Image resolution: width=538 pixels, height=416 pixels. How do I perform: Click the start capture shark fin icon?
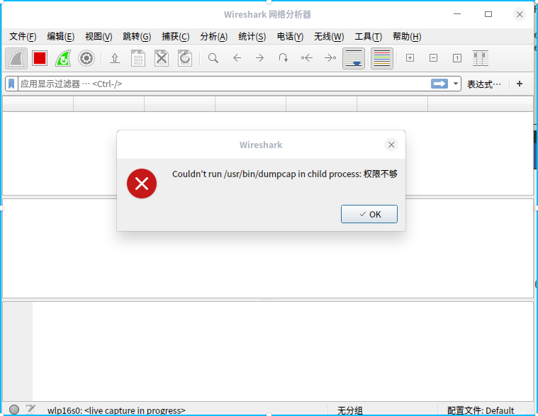(x=16, y=58)
